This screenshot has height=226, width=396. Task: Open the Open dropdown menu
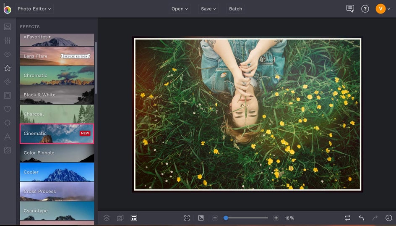[180, 9]
